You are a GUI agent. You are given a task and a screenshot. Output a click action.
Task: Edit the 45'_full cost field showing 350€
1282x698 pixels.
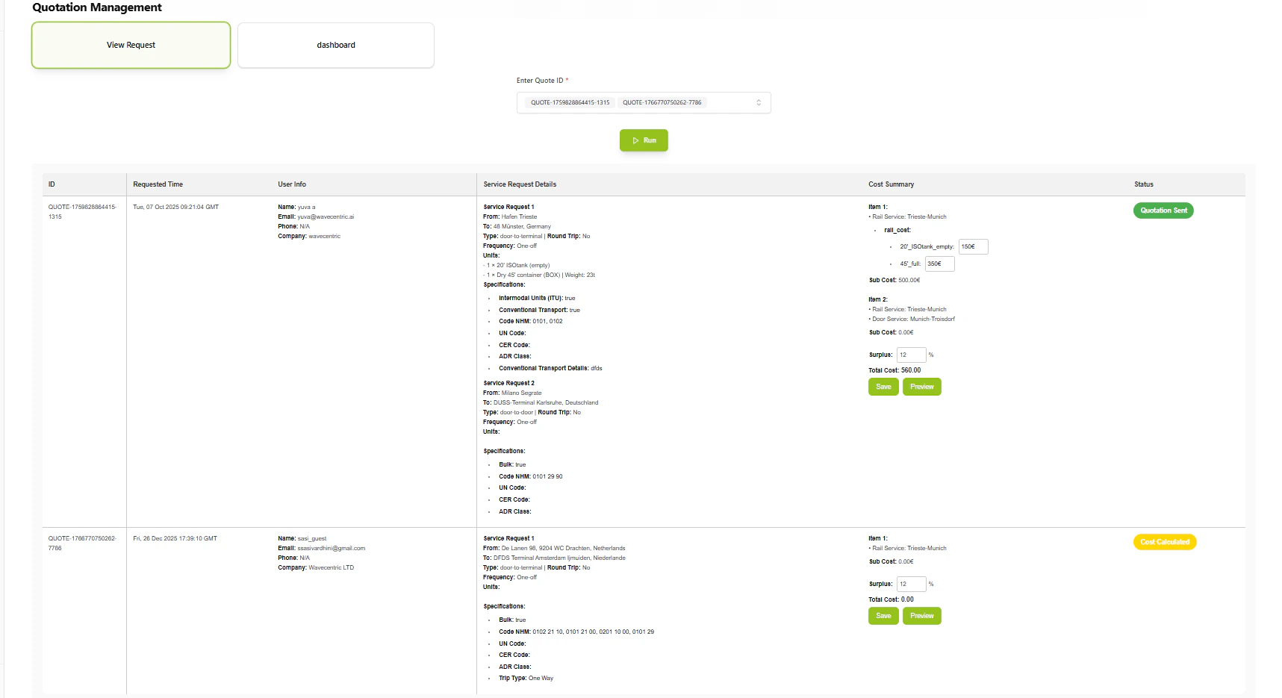[x=939, y=264]
